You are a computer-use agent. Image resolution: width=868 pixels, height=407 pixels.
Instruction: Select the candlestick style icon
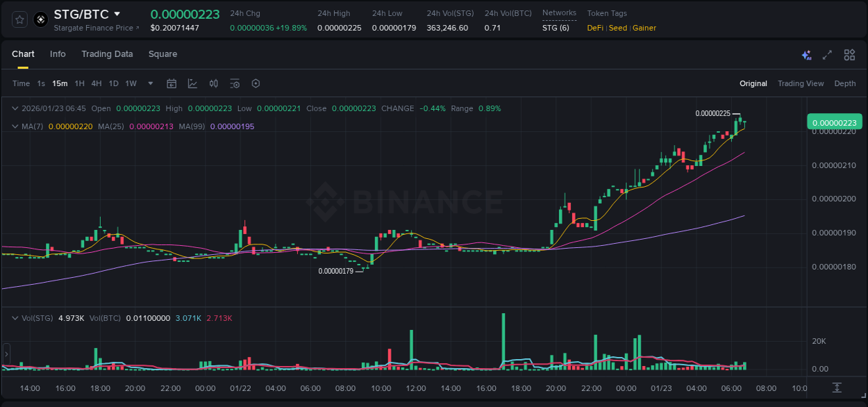(213, 83)
